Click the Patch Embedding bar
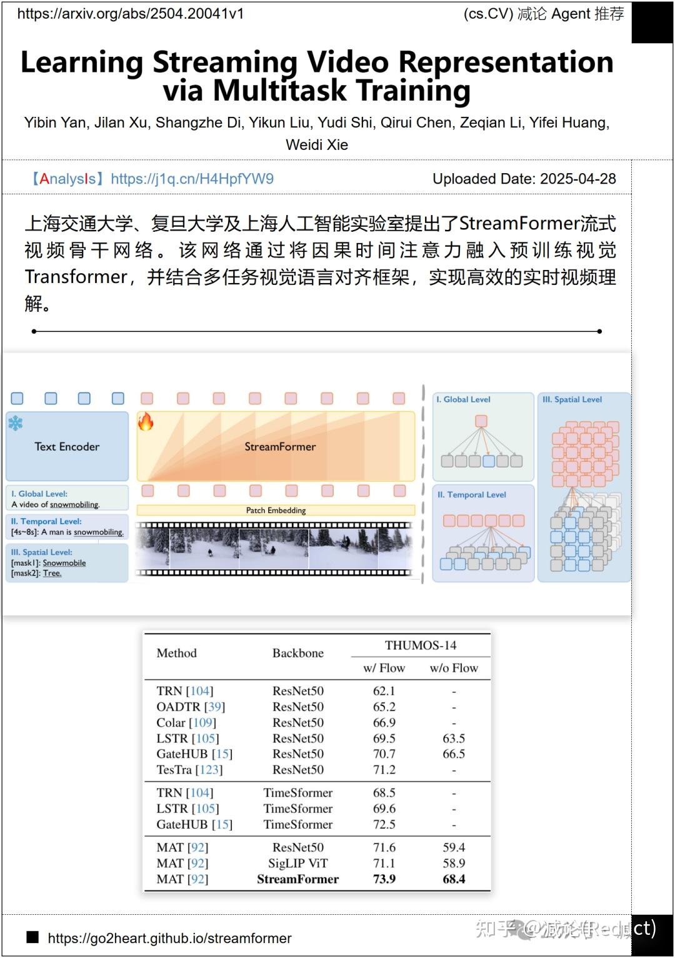The height and width of the screenshot is (958, 675). coord(277,510)
